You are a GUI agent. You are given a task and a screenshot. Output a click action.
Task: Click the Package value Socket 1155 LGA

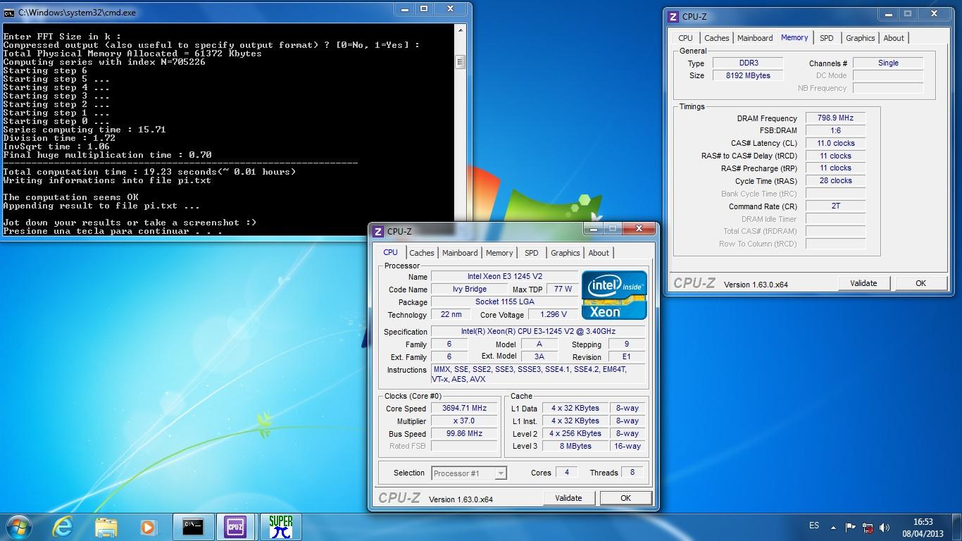pyautogui.click(x=505, y=302)
